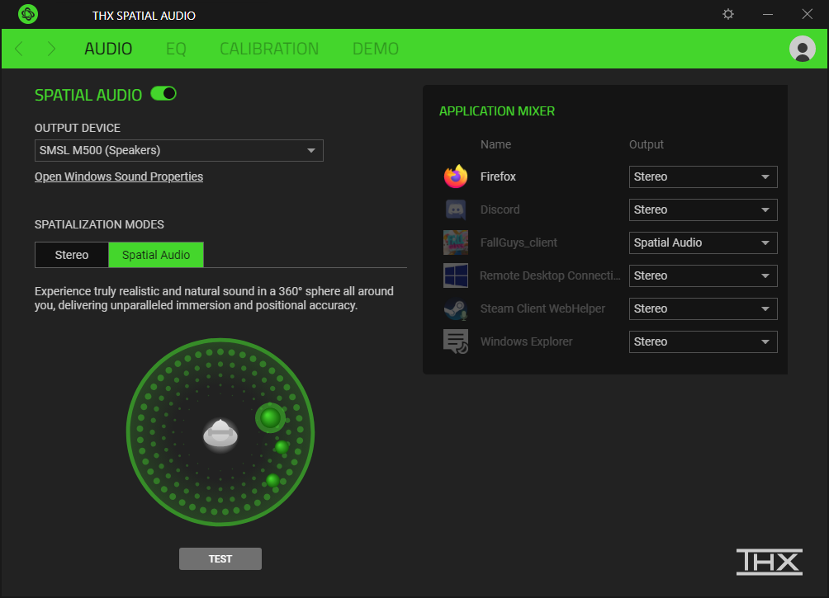Toggle the Spatial Audio switch off
The width and height of the screenshot is (829, 598).
pos(163,94)
